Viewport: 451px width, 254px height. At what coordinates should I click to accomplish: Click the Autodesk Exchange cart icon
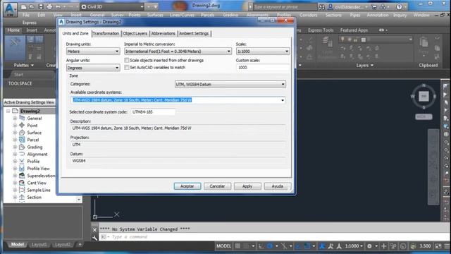coord(374,6)
